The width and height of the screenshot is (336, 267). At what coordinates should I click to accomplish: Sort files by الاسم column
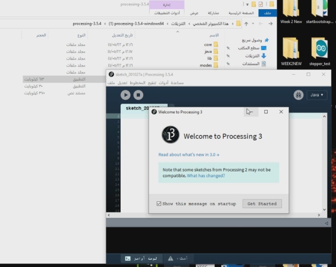[x=214, y=35]
